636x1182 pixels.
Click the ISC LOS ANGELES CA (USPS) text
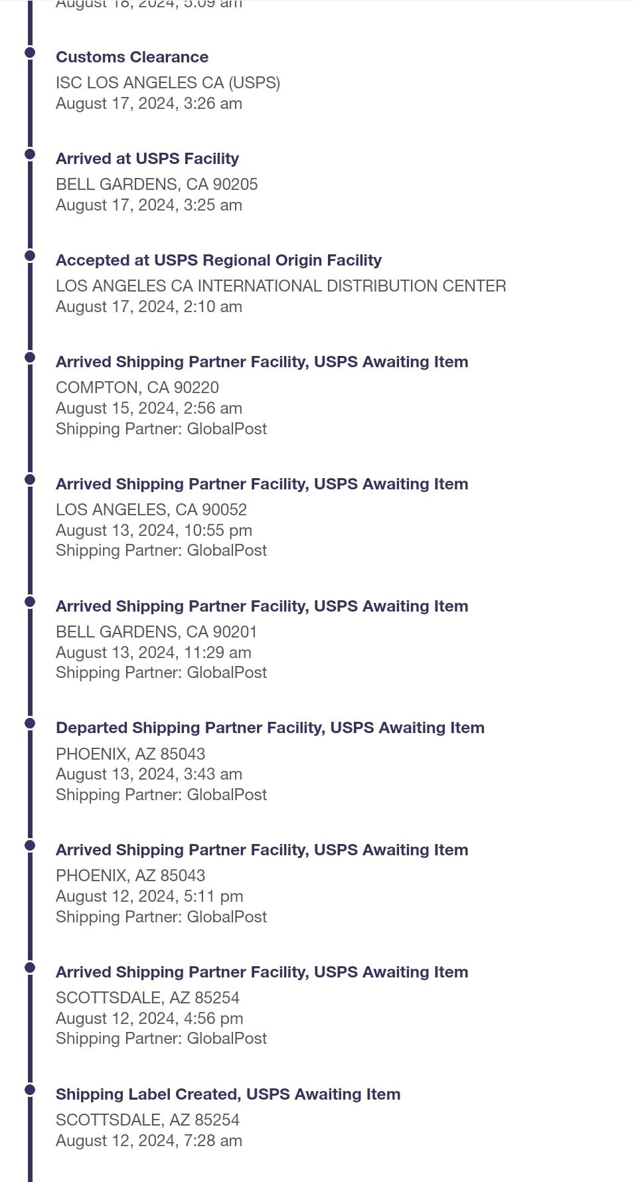[168, 83]
